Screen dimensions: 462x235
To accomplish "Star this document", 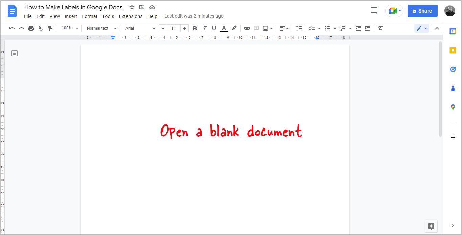I will 132,7.
